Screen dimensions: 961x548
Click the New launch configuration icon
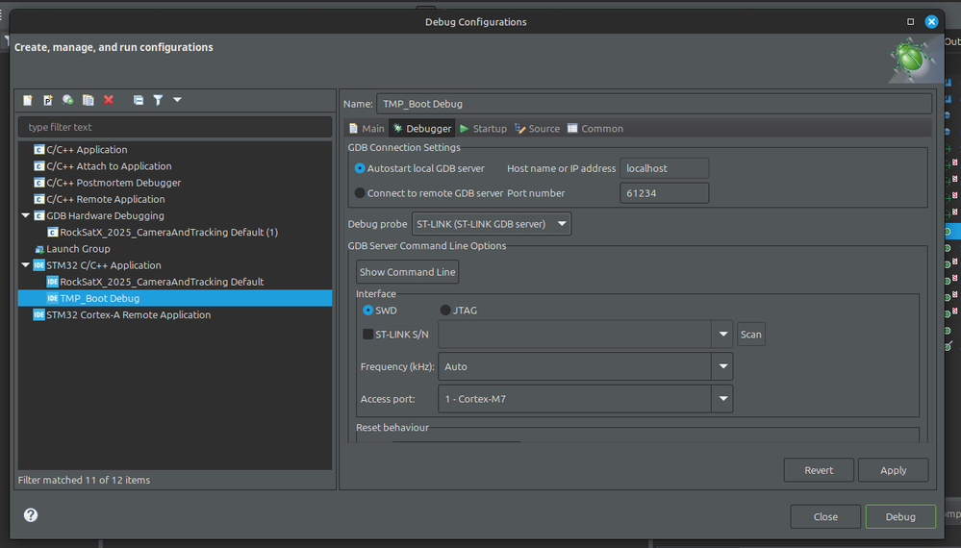(28, 100)
